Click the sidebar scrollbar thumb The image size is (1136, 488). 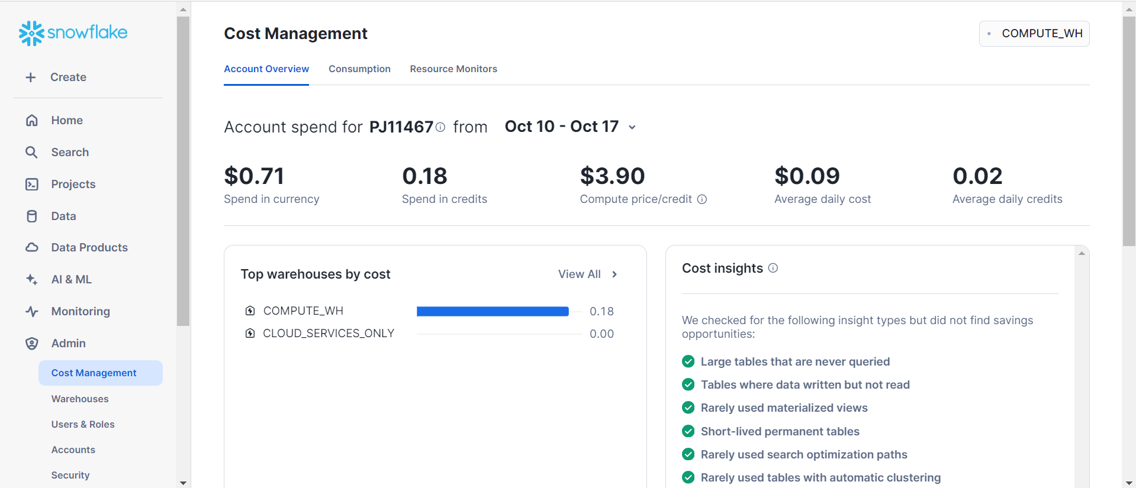pos(184,172)
